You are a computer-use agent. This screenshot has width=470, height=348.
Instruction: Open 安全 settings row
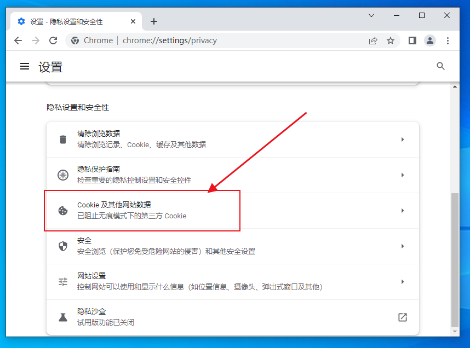233,246
